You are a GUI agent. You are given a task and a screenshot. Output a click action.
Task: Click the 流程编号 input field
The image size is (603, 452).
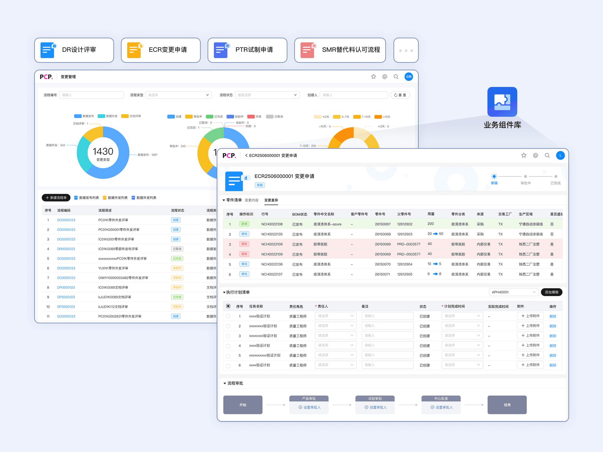click(91, 95)
